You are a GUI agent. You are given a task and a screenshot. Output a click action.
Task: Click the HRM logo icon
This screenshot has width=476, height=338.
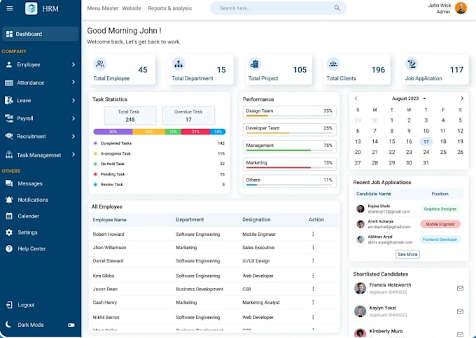pos(31,8)
